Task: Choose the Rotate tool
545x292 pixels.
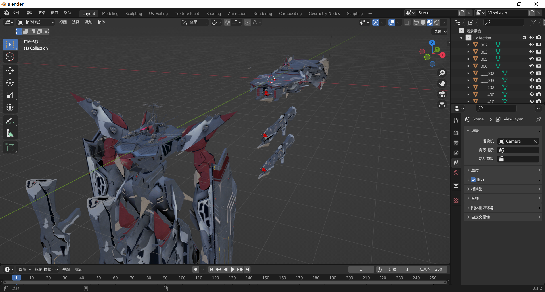Action: tap(10, 83)
